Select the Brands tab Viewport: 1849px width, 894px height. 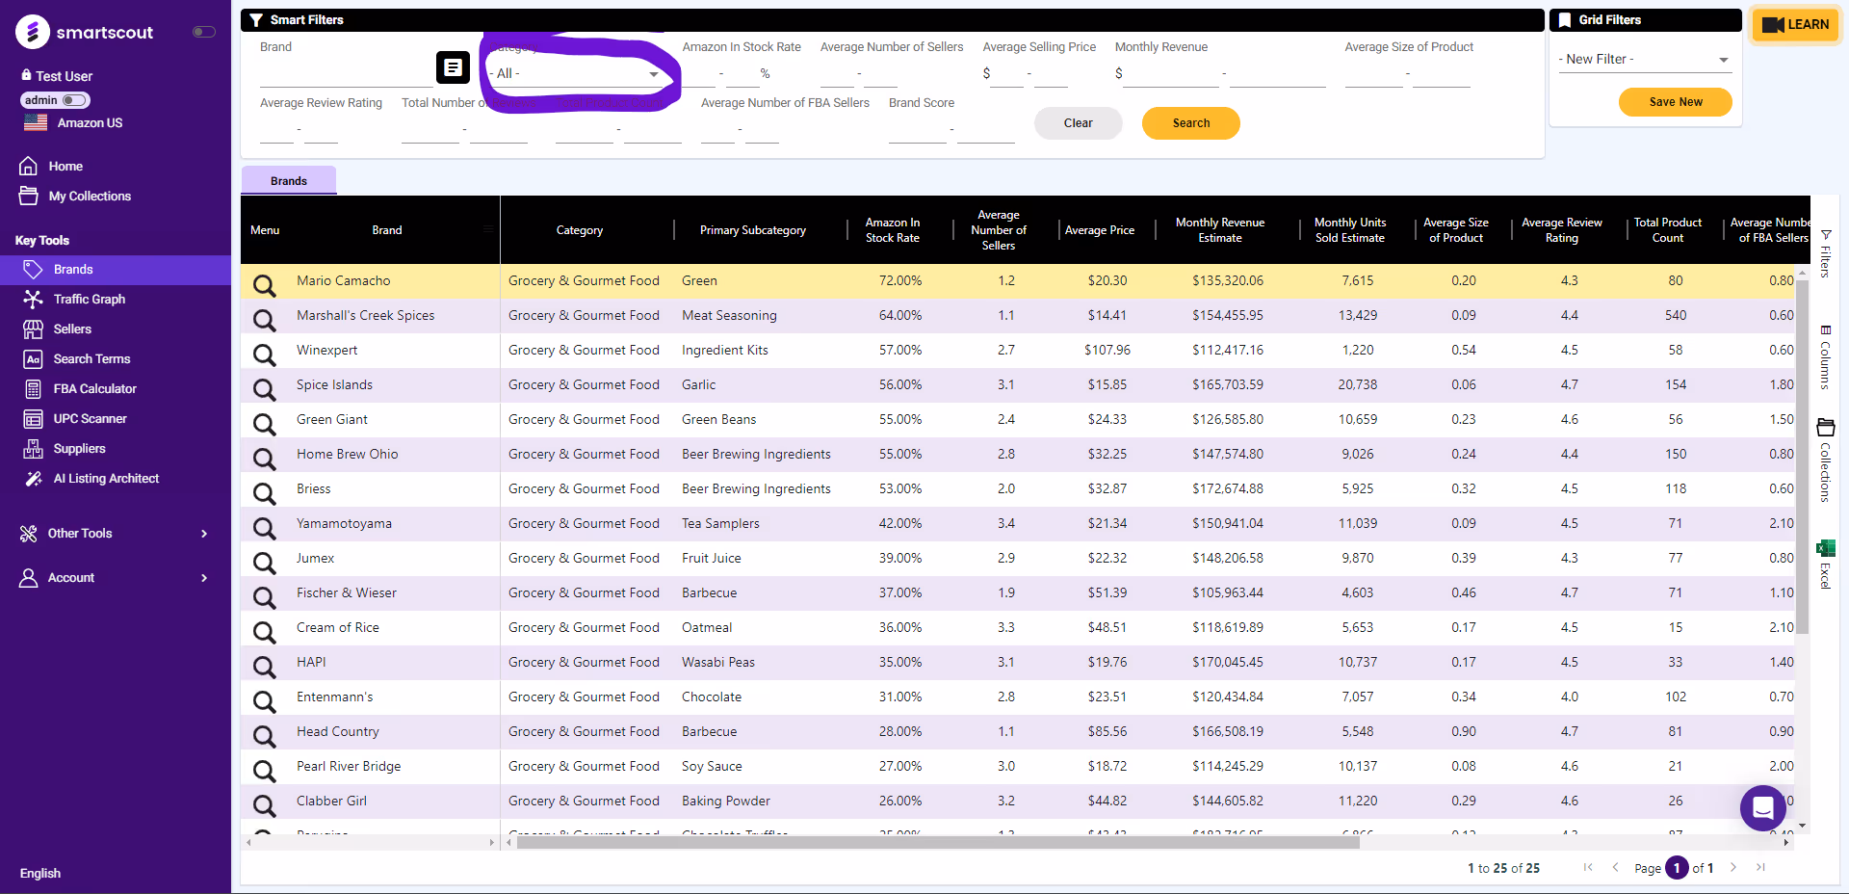(289, 180)
